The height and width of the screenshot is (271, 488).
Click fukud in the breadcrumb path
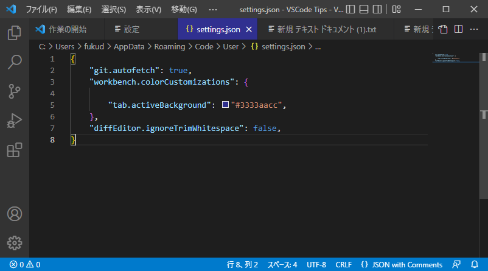coord(94,47)
